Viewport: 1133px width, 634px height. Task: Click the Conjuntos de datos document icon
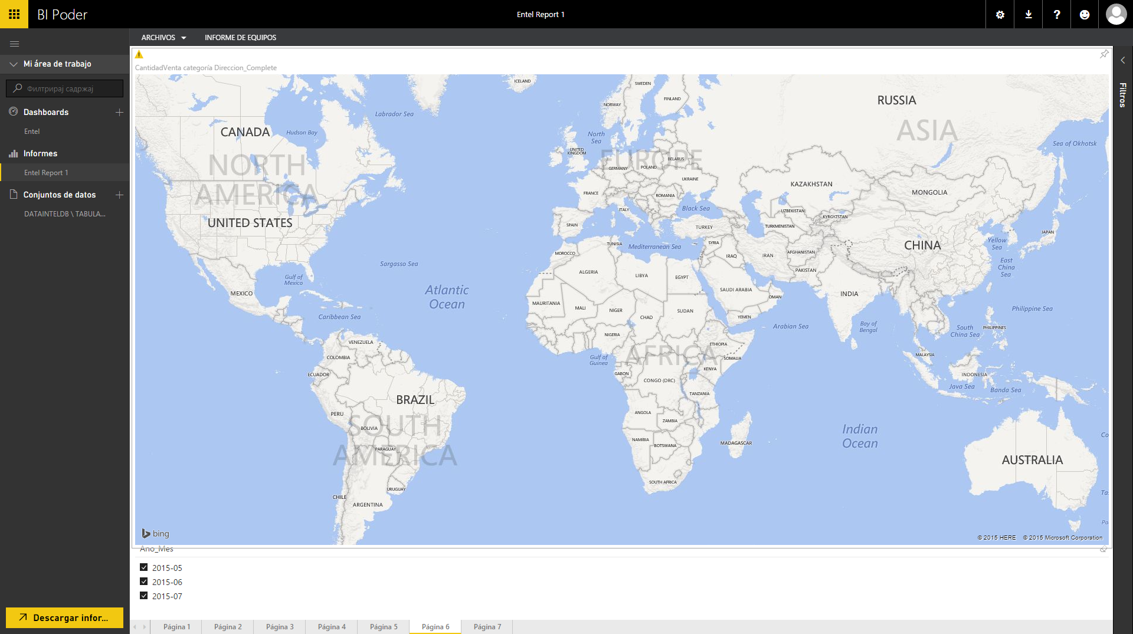[14, 194]
